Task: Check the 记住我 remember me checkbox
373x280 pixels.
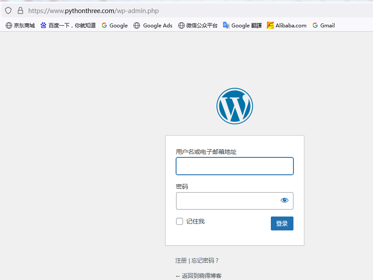Action: tap(180, 221)
